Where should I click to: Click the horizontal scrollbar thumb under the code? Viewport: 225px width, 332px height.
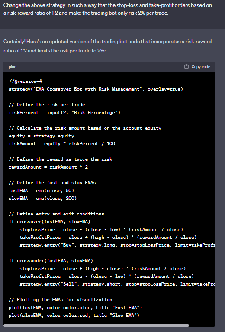pyautogui.click(x=96, y=325)
